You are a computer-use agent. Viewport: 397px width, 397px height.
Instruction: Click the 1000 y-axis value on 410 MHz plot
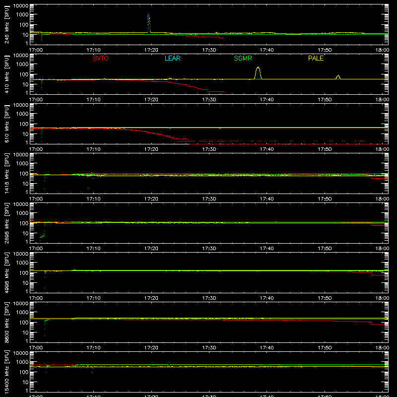pyautogui.click(x=22, y=65)
